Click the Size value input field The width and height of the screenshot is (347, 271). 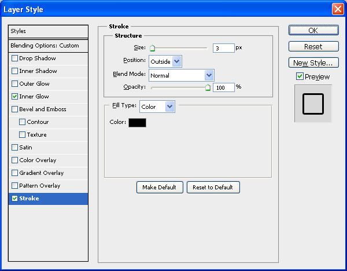click(223, 48)
